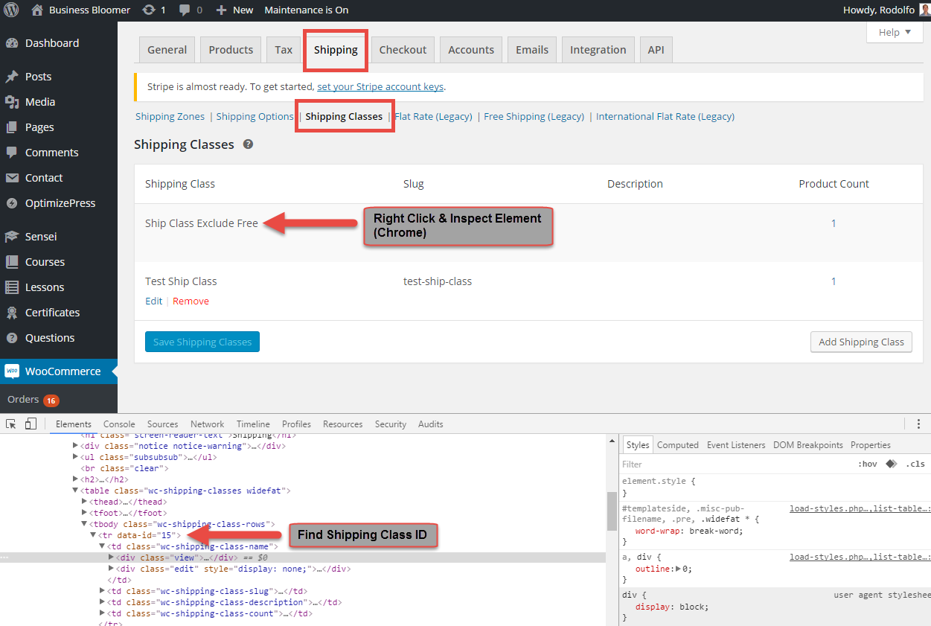
Task: Open the Sensei menu
Action: [41, 237]
